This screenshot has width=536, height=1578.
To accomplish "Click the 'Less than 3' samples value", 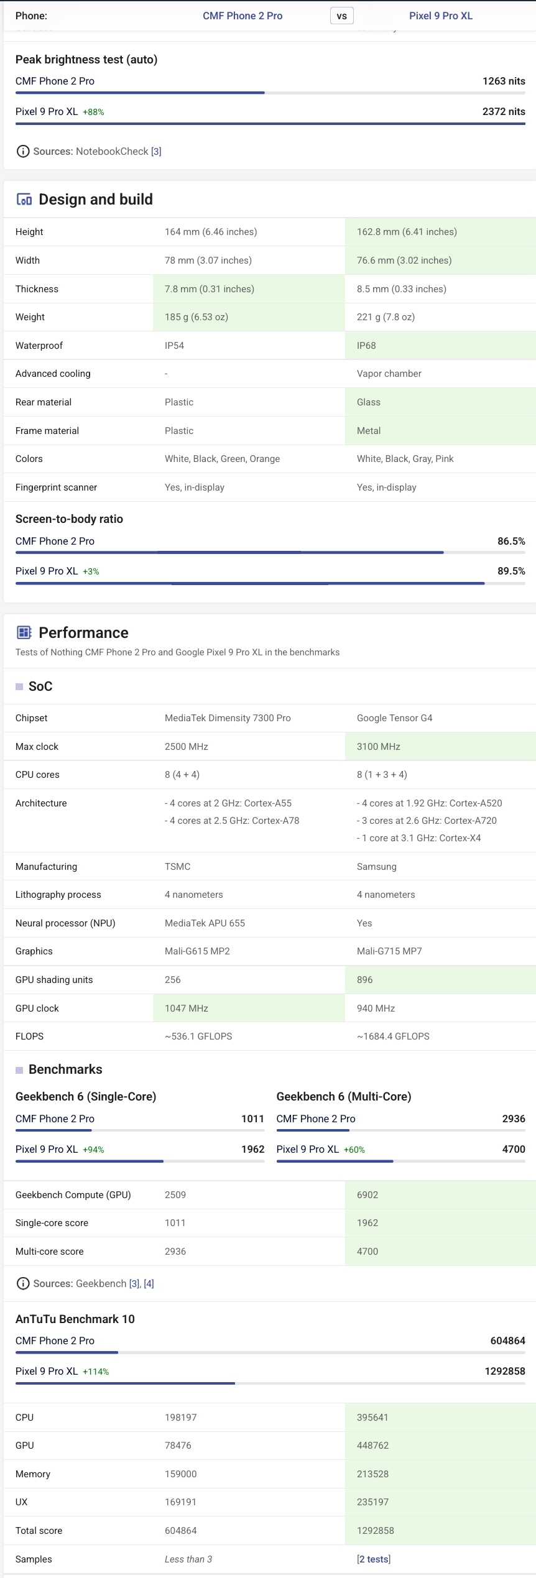I will [188, 1559].
